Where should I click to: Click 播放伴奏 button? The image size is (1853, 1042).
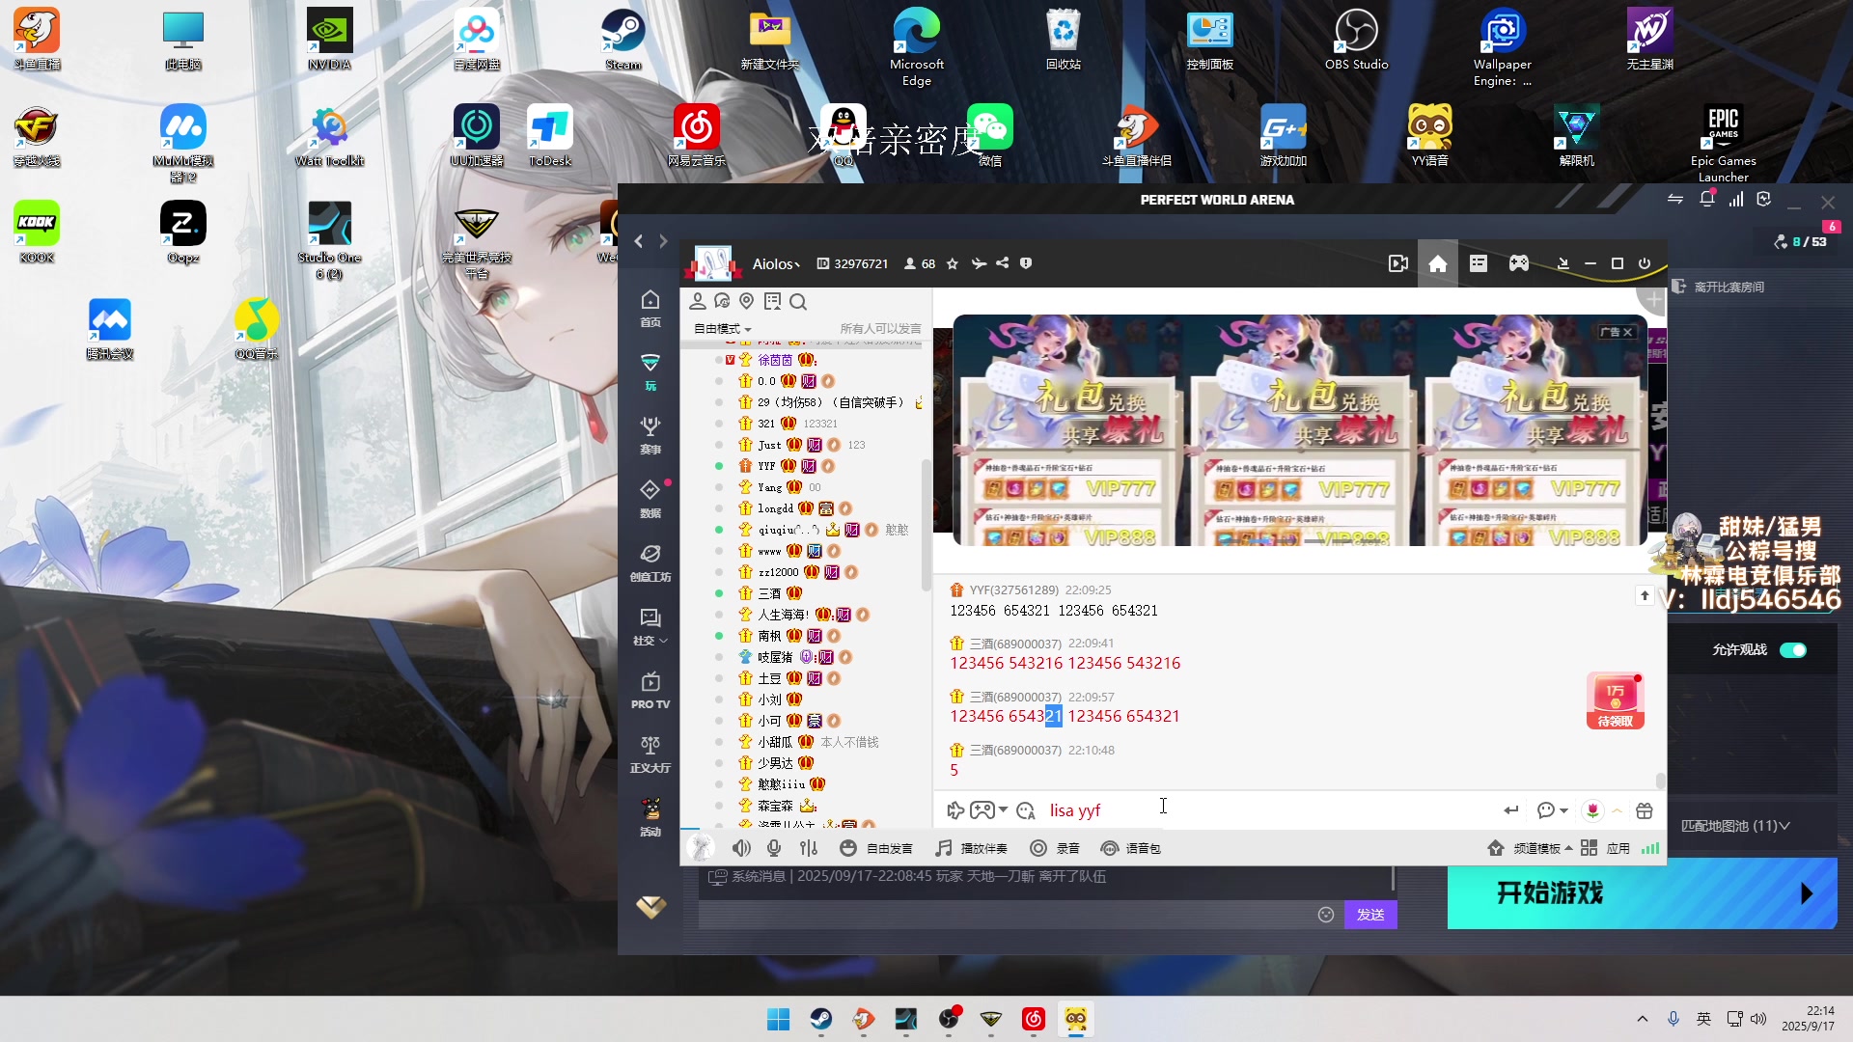click(x=972, y=848)
